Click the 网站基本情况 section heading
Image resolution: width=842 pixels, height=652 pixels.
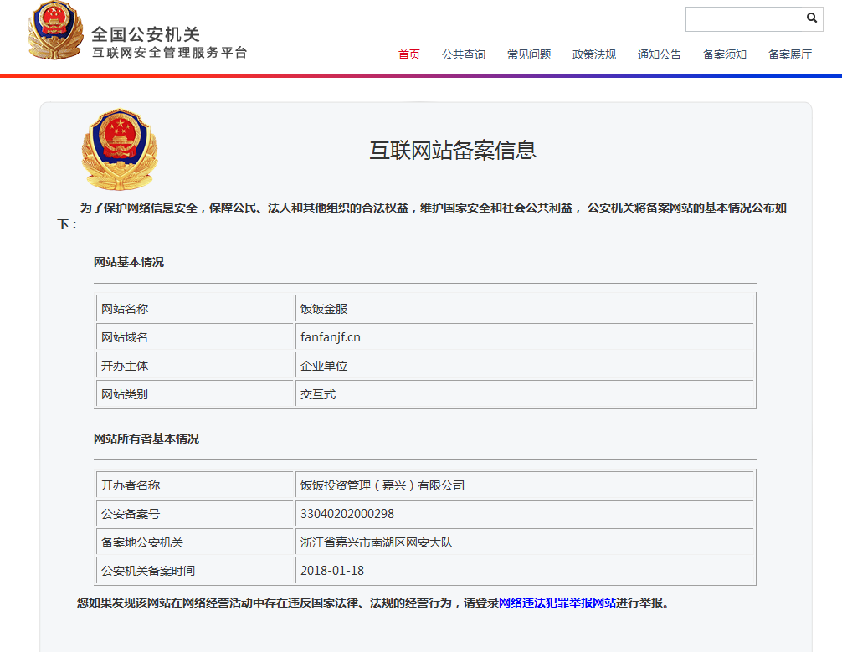129,262
